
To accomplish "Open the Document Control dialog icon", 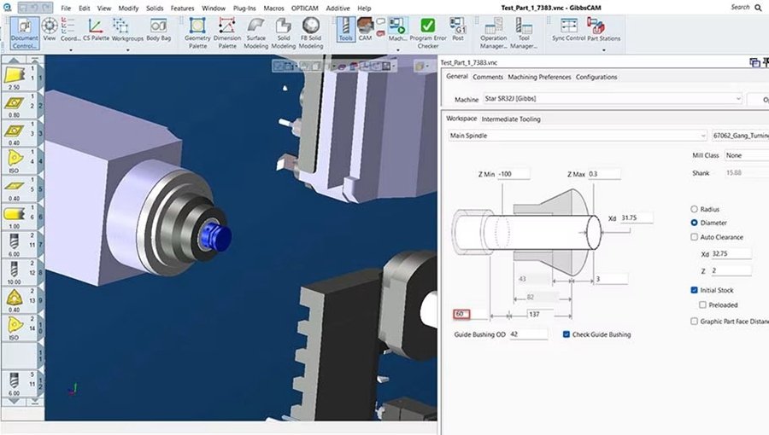I will [24, 32].
